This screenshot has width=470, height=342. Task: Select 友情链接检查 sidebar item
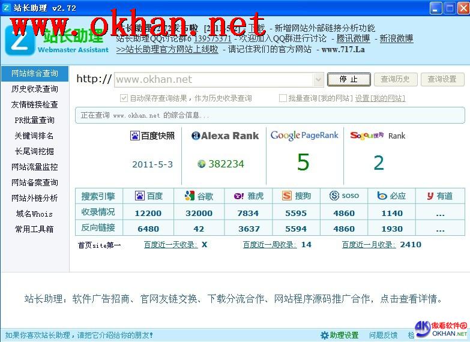pos(35,104)
